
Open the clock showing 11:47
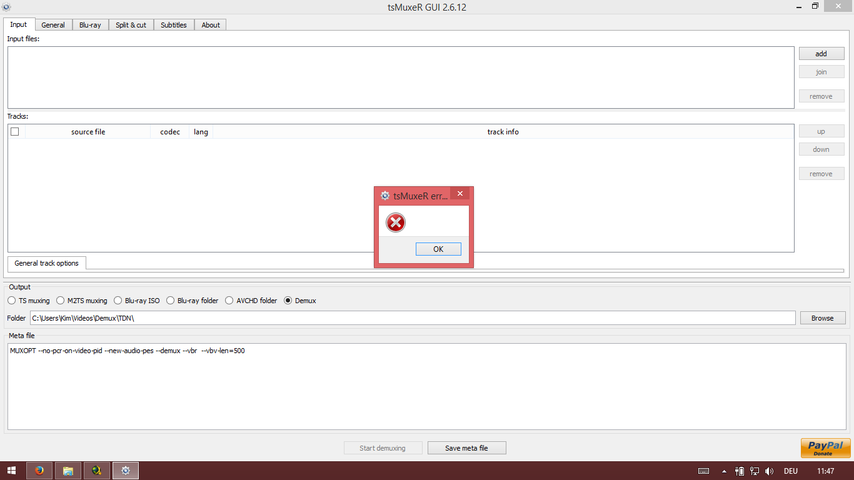(825, 471)
